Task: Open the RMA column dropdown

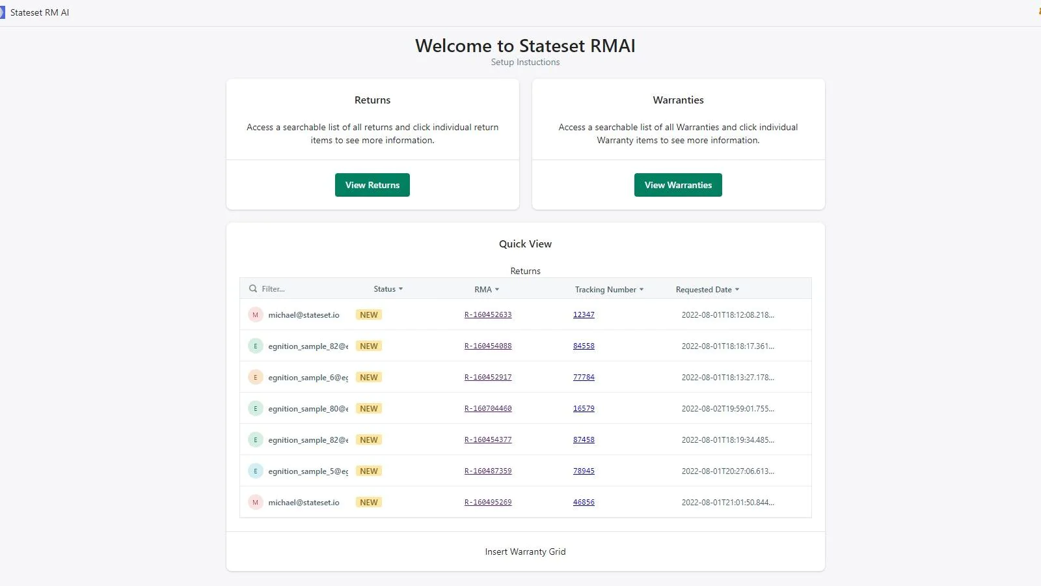Action: 487,289
